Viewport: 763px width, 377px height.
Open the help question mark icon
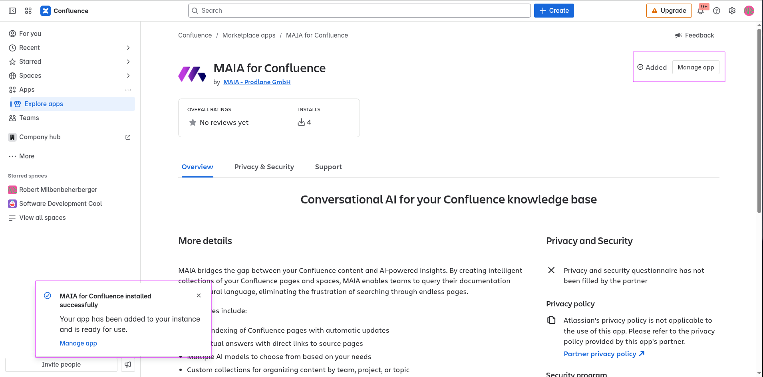click(717, 11)
